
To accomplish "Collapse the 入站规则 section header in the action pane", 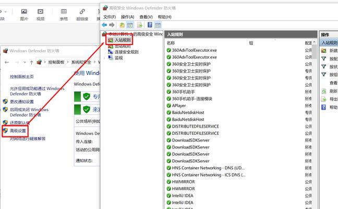I will 329,42.
